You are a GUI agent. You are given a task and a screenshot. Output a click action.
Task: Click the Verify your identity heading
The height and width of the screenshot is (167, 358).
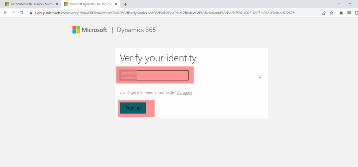158,58
